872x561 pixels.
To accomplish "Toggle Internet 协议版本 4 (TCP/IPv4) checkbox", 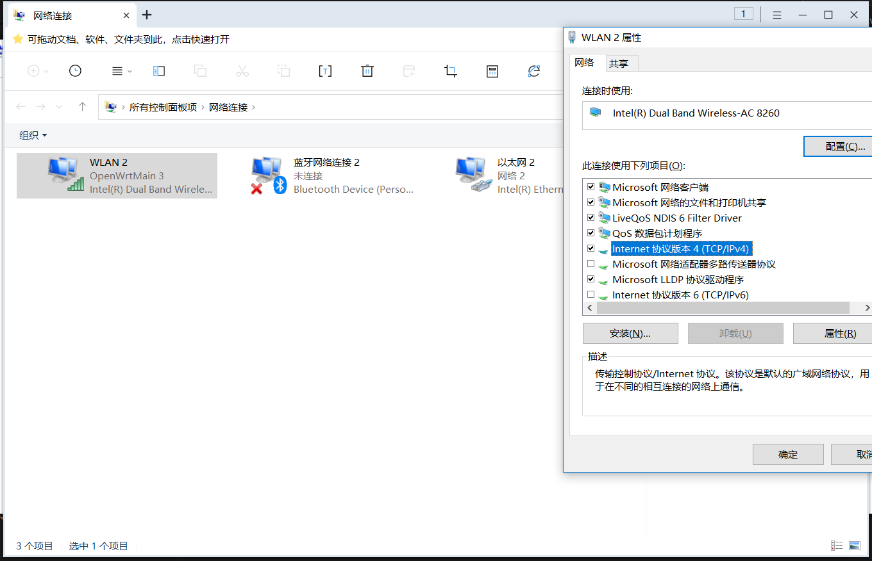I will [591, 248].
